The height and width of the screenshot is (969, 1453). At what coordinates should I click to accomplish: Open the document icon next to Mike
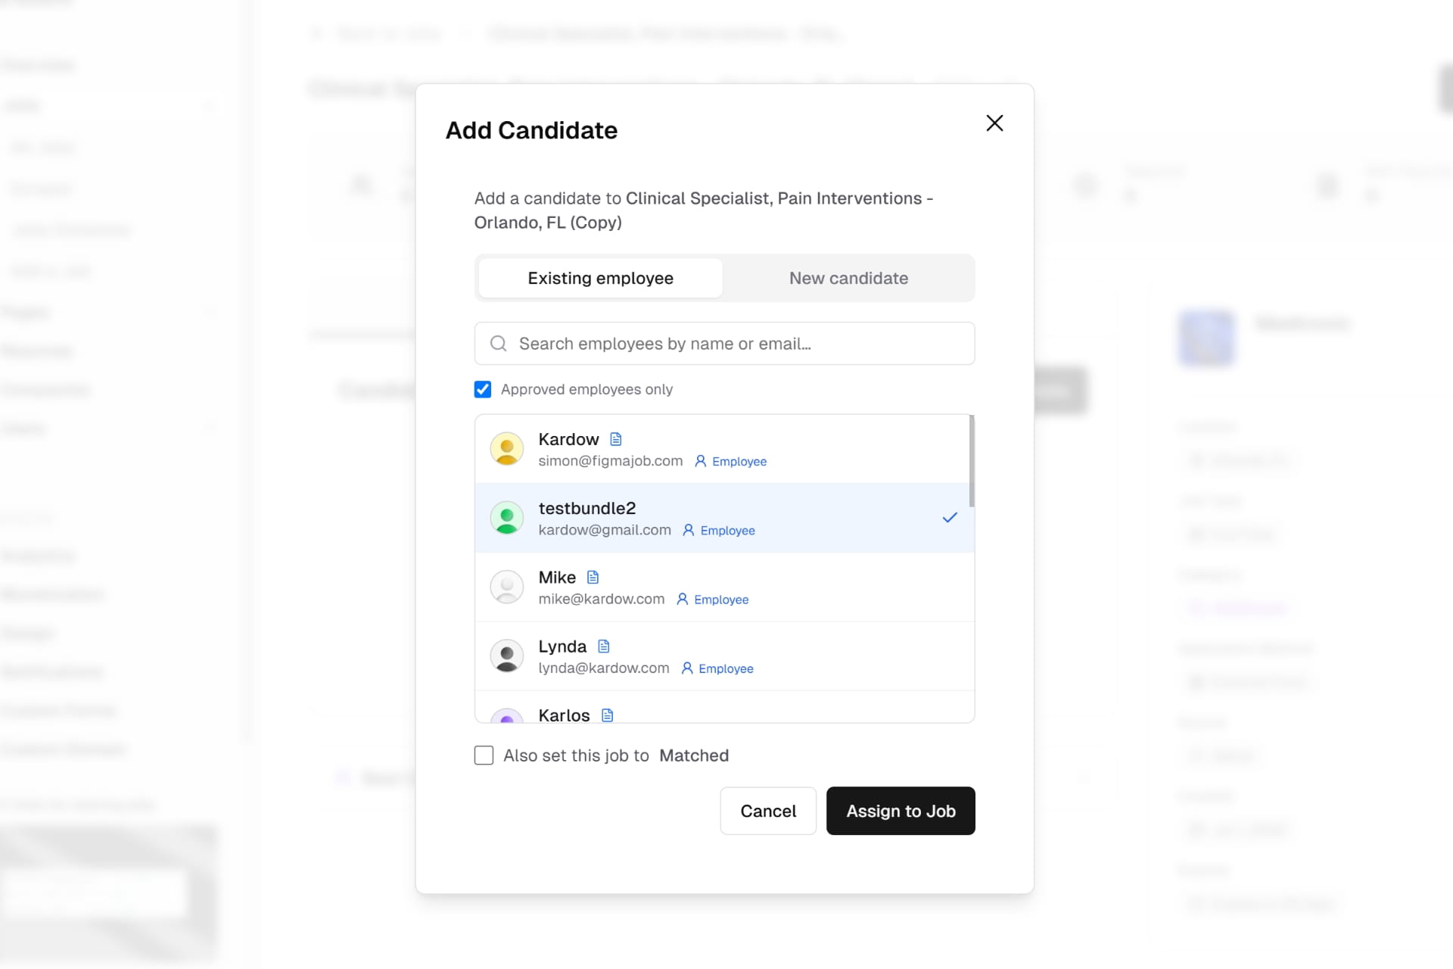click(593, 577)
